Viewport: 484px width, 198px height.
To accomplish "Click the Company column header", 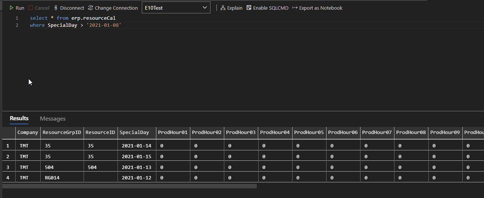I will [x=28, y=132].
